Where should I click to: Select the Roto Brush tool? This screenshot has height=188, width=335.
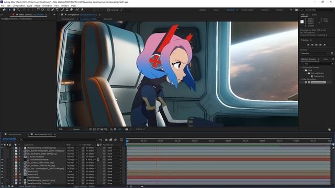pyautogui.click(x=77, y=10)
